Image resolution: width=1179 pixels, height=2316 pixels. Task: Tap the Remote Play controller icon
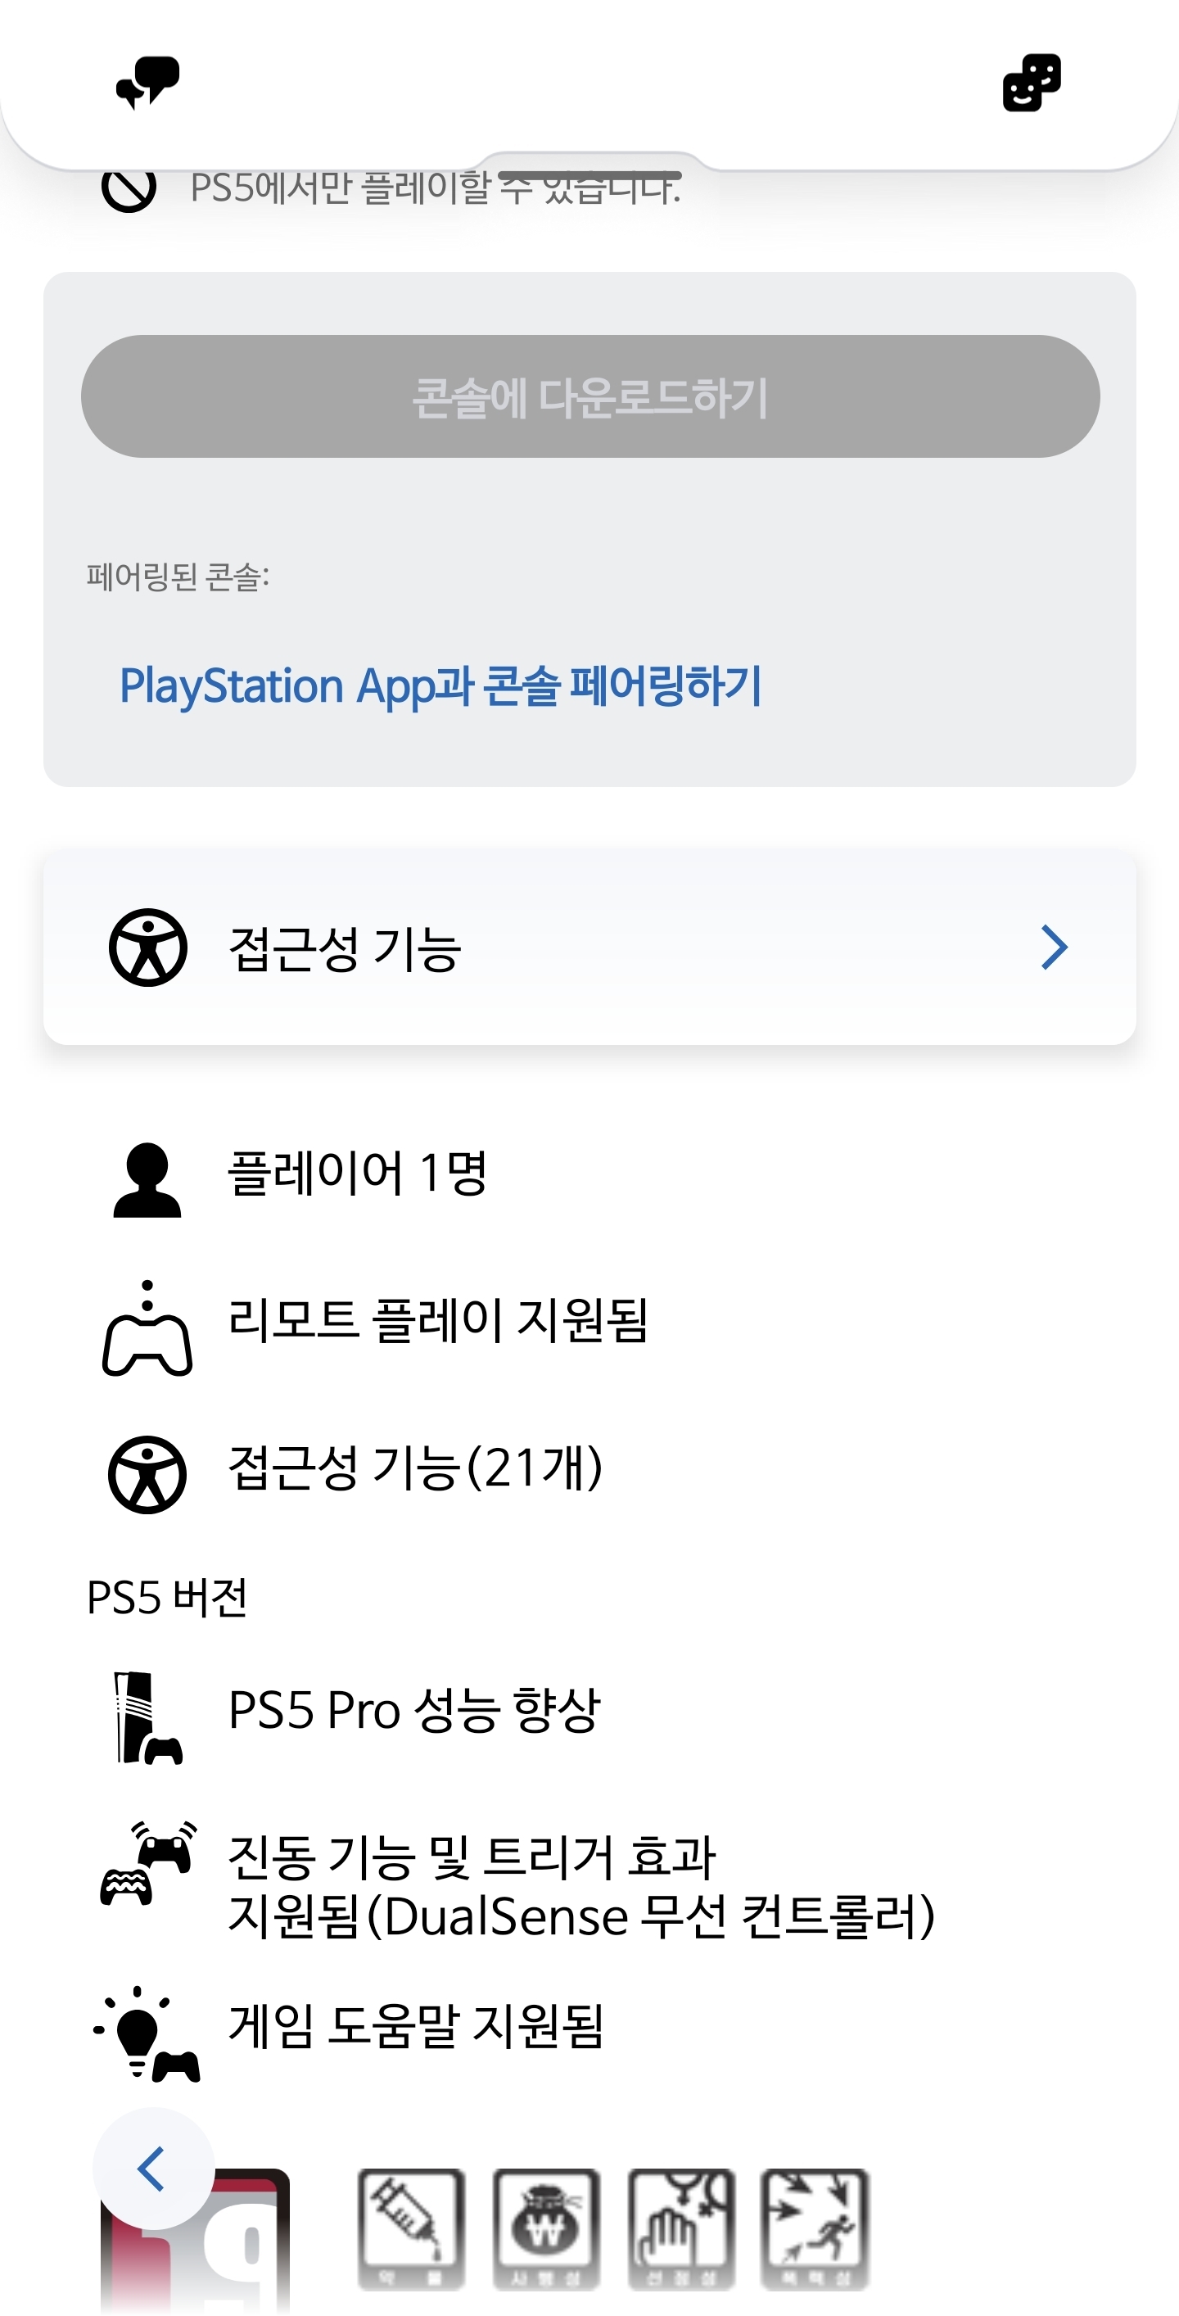pyautogui.click(x=147, y=1329)
